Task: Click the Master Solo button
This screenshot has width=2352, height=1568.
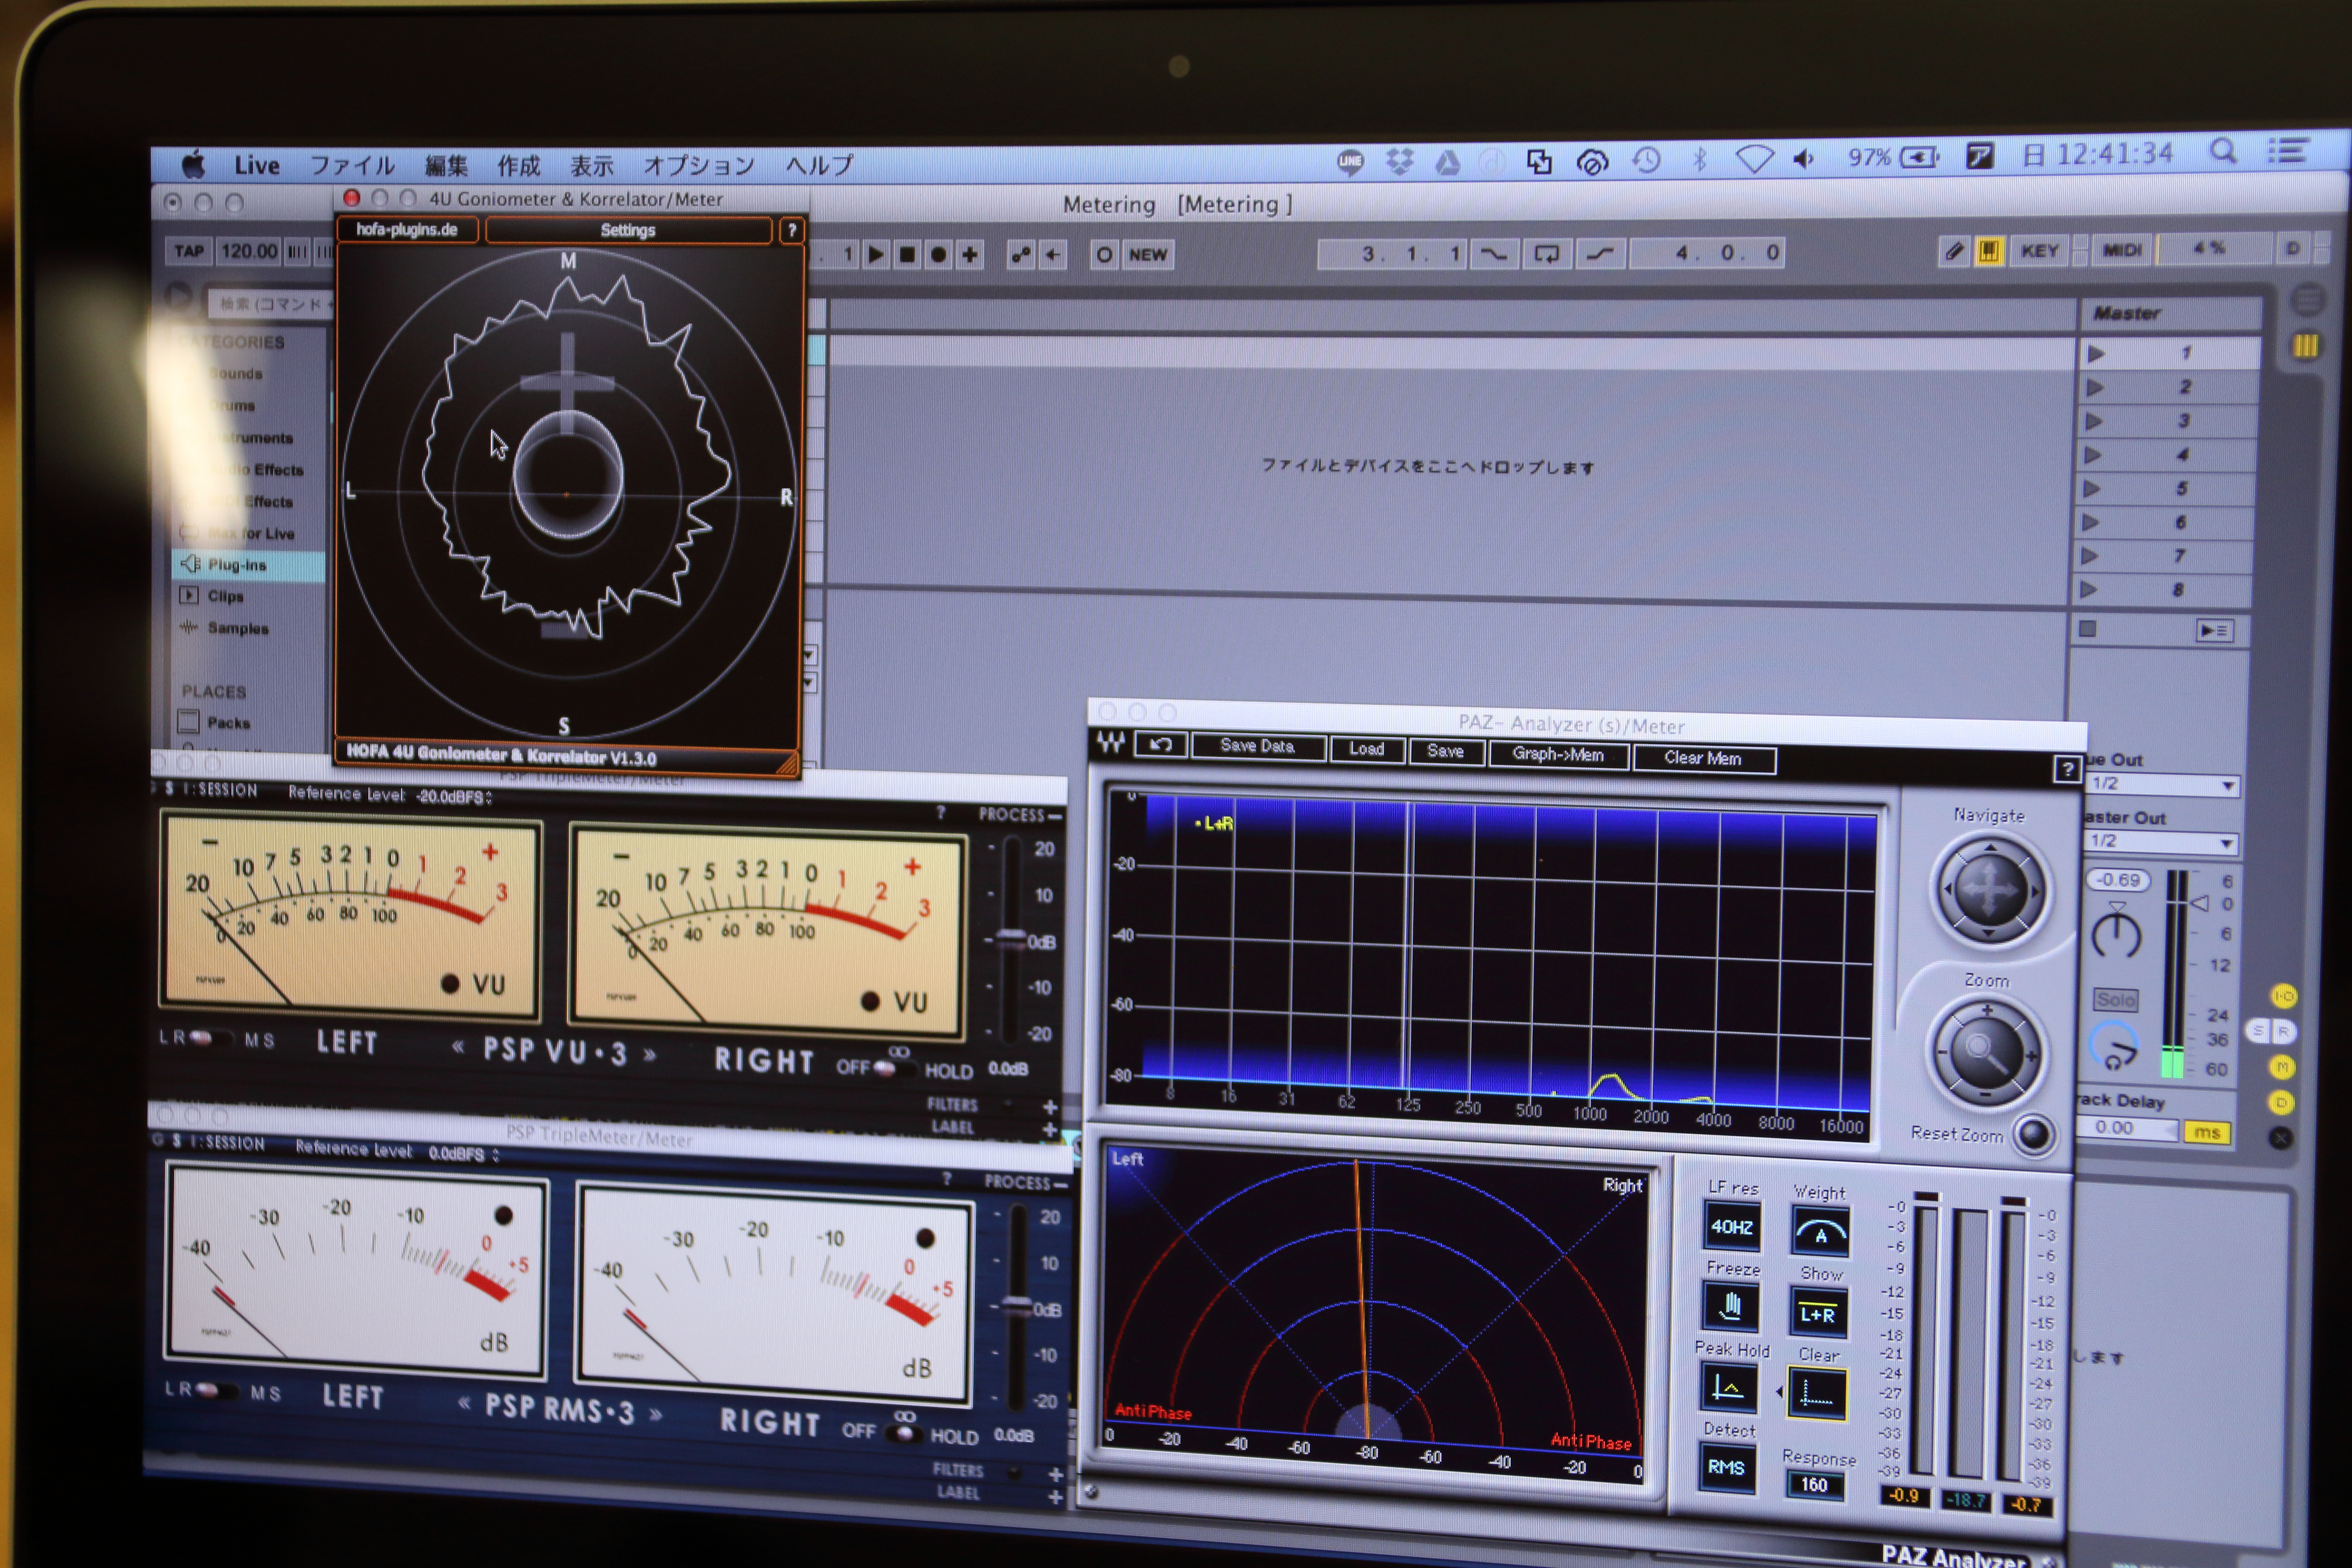Action: (2116, 999)
